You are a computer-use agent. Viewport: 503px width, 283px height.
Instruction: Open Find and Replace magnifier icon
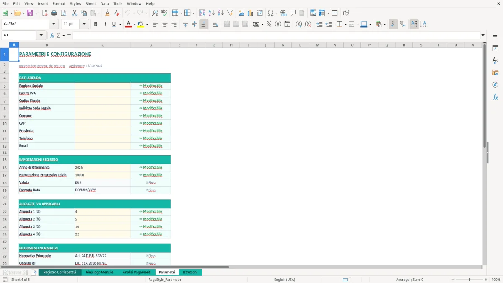click(155, 13)
